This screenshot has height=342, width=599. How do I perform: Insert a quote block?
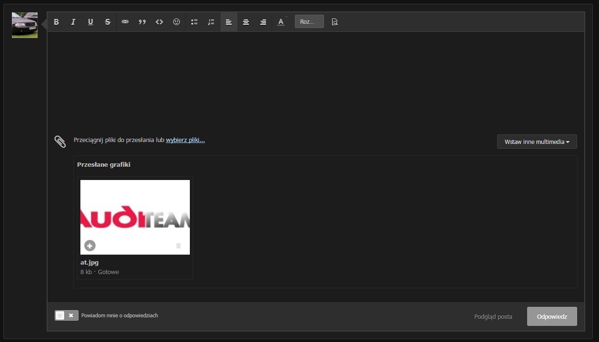click(142, 22)
